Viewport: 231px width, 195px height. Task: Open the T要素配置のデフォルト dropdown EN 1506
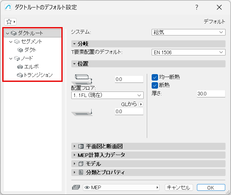tap(188, 52)
